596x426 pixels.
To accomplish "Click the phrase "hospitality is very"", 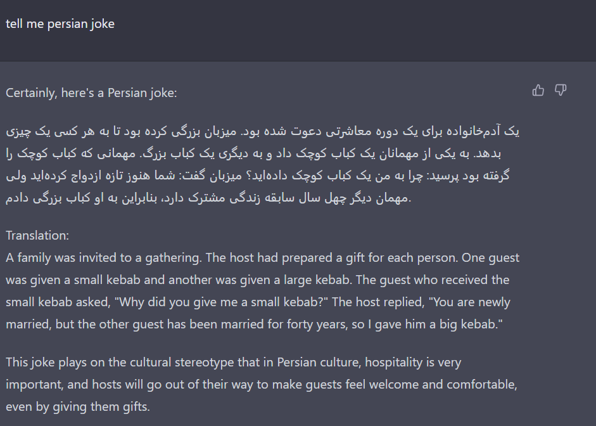I will click(x=413, y=362).
